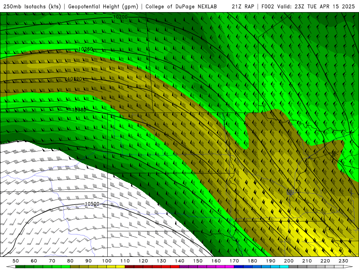The height and width of the screenshot is (269, 359).
Task: Click the 220 label on the color scale
Action: tap(325, 261)
